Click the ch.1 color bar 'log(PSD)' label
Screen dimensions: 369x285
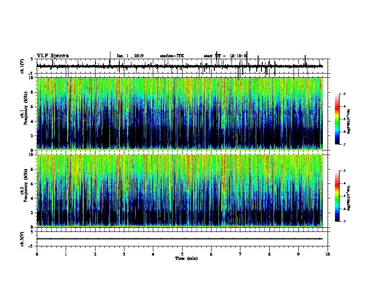(x=348, y=121)
